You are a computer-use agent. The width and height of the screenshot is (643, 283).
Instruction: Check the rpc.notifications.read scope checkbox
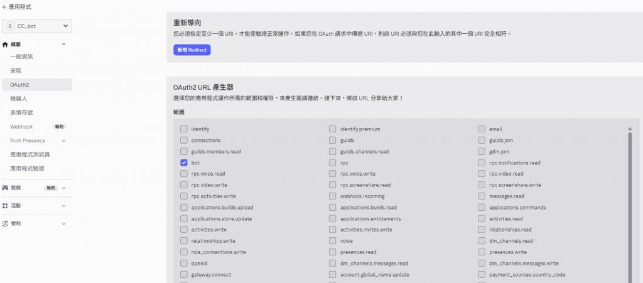click(x=482, y=163)
